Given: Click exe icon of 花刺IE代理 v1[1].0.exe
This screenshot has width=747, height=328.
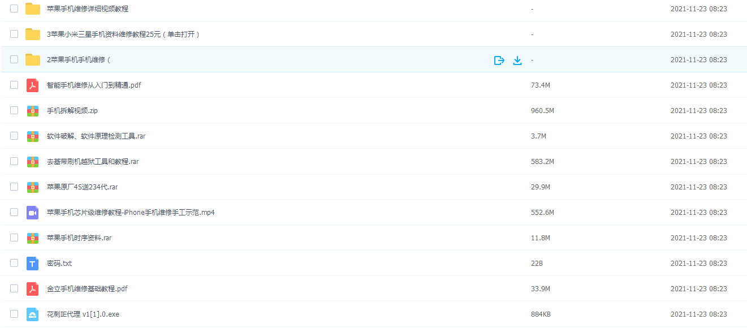Looking at the screenshot, I should coord(33,314).
